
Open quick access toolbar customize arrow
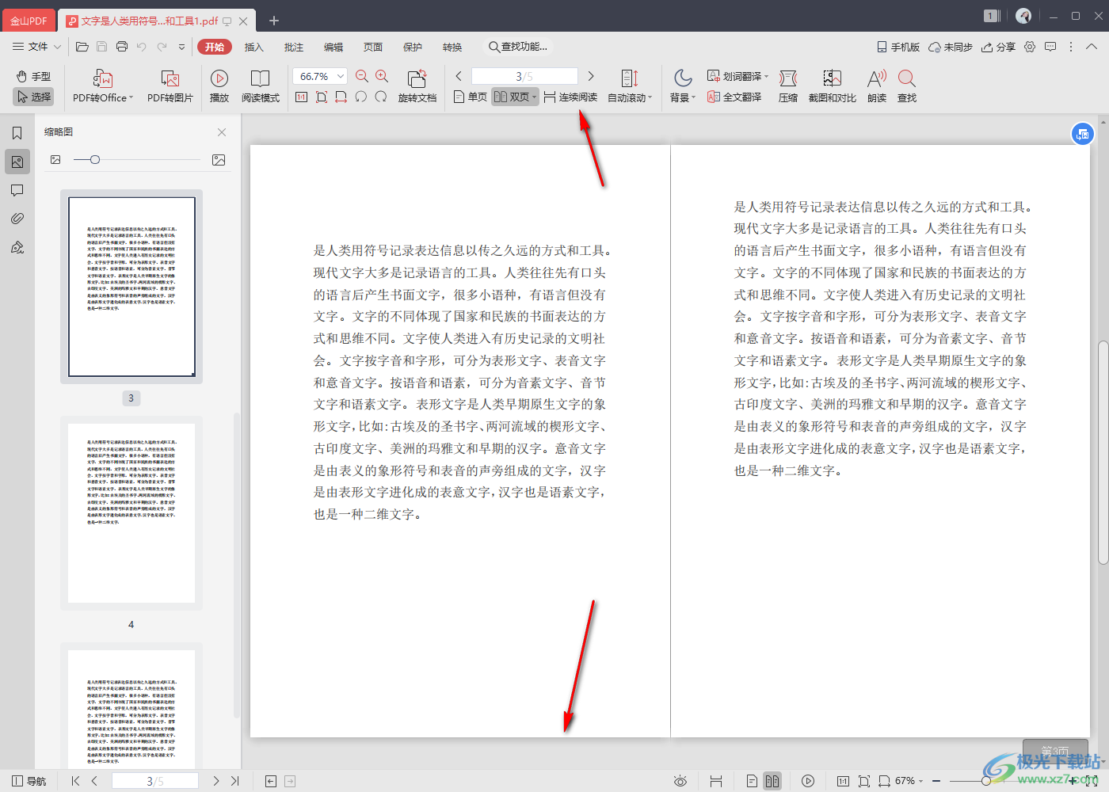pyautogui.click(x=181, y=47)
